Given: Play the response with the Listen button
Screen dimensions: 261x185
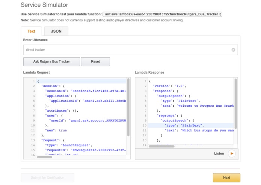Looking at the screenshot, I should click(x=232, y=154).
